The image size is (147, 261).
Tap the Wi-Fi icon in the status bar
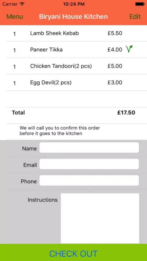click(x=22, y=4)
